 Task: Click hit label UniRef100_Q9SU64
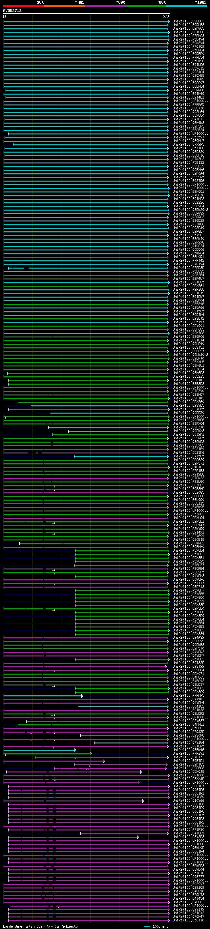click(x=188, y=112)
